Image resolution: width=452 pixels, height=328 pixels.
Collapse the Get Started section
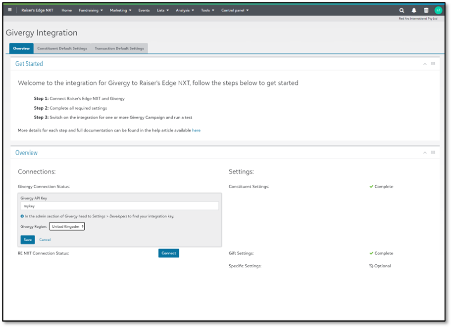424,64
